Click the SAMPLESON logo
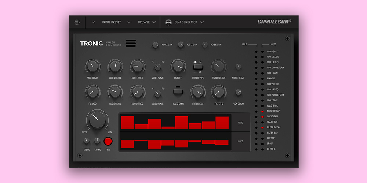 [x=274, y=22]
